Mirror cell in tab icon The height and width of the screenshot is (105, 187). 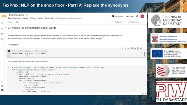[x=138, y=48]
